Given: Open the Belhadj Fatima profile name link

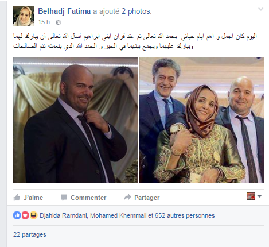Looking at the screenshot, I should click(64, 11).
